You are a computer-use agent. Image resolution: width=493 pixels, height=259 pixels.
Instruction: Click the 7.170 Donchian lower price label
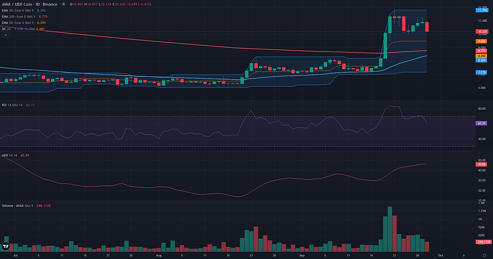pyautogui.click(x=482, y=72)
